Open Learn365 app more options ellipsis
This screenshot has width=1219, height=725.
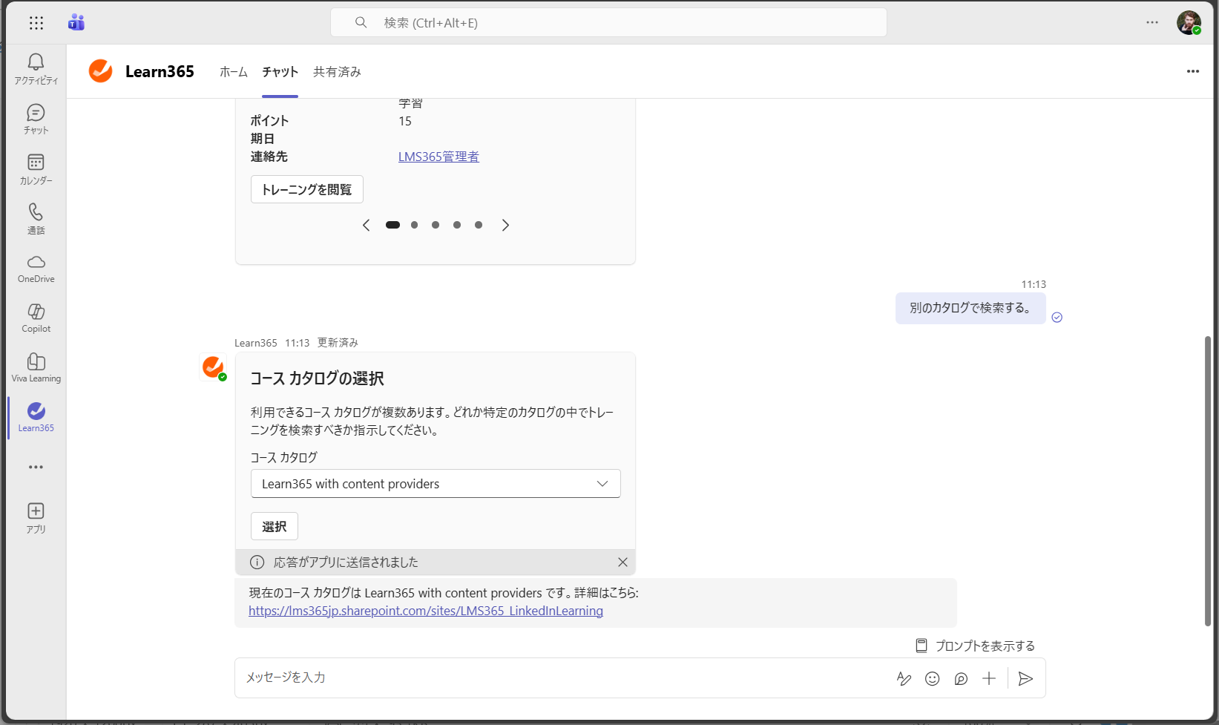point(1193,71)
